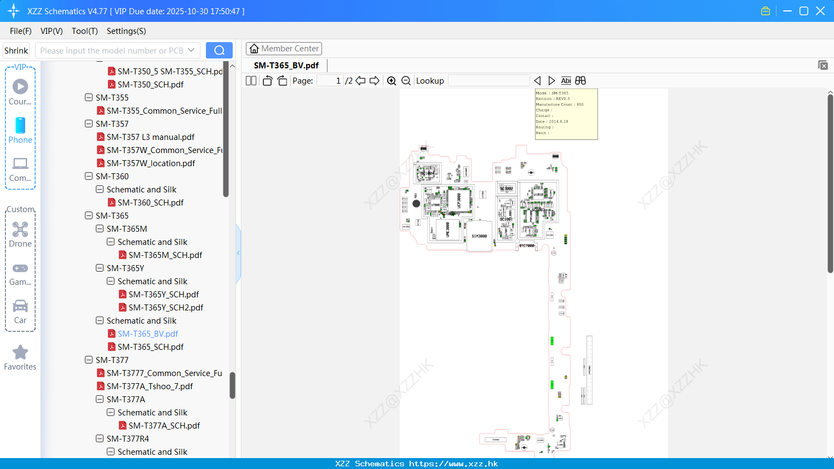Screen dimensions: 834x469
Task: Collapse the SM-T365M node
Action: 100,228
